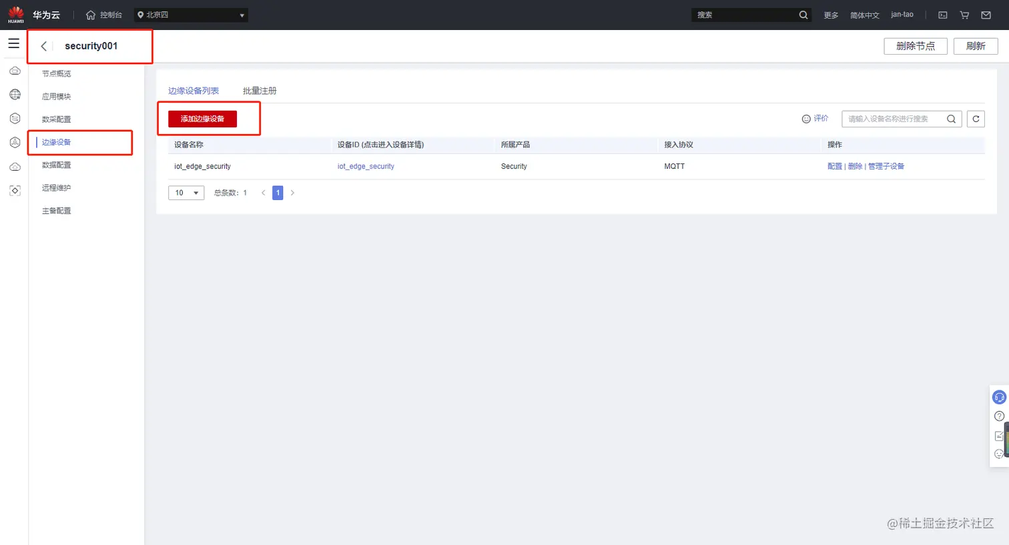1009x545 pixels.
Task: Open 节点概览 in the sidebar
Action: 57,74
